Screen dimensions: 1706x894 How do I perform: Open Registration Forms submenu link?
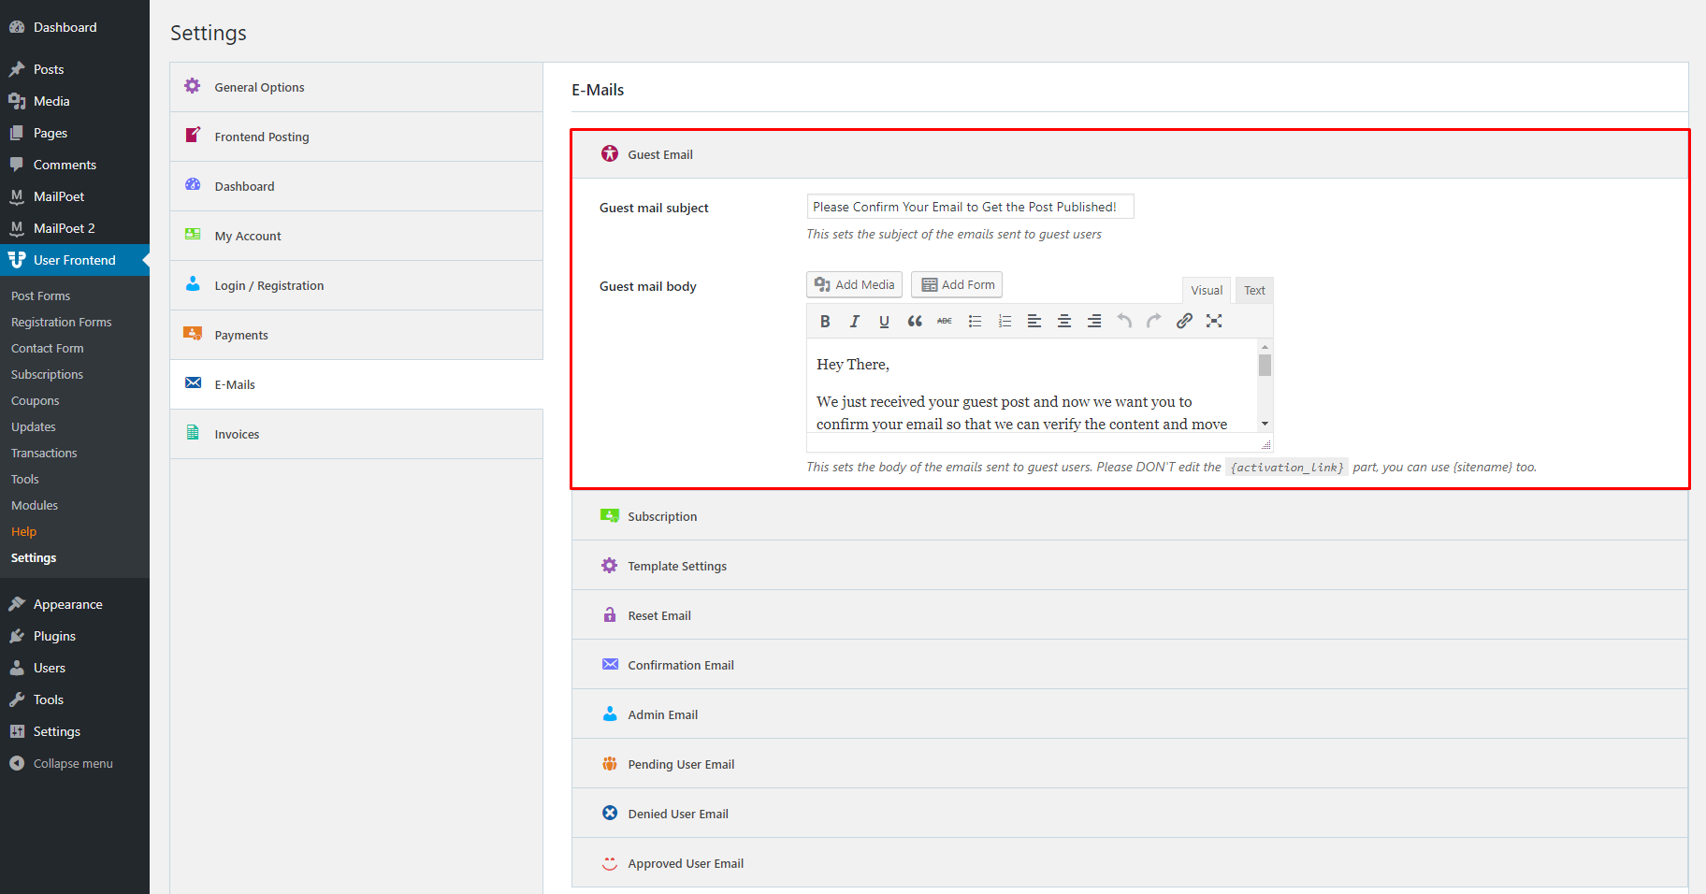pyautogui.click(x=61, y=322)
